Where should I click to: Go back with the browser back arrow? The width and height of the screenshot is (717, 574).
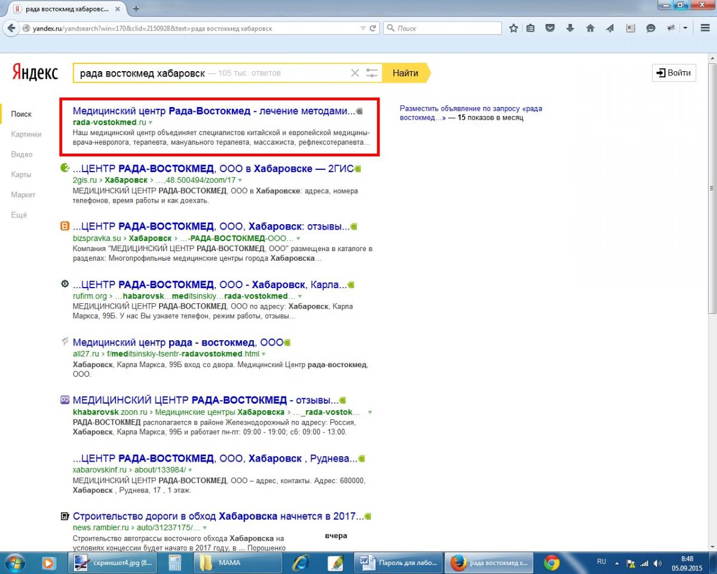point(11,28)
